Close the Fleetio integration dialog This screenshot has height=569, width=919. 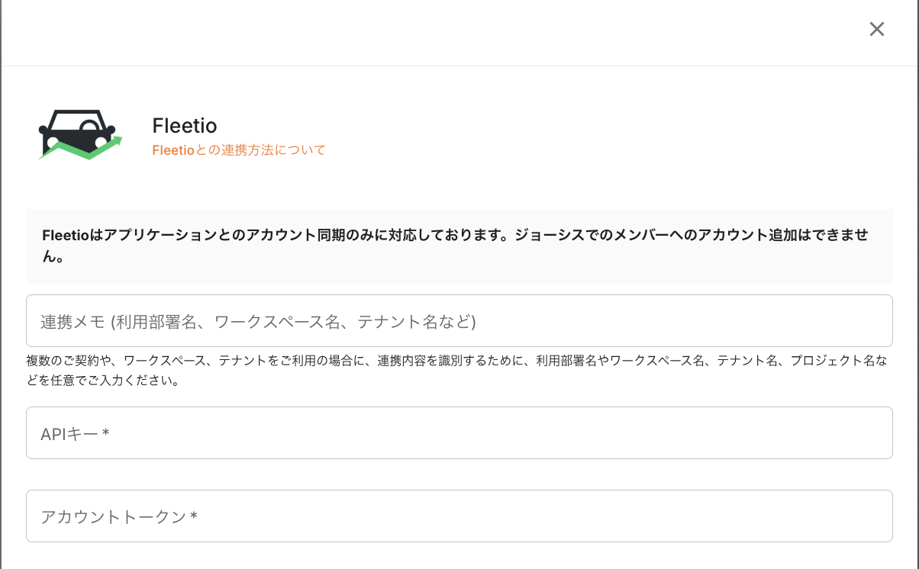click(x=877, y=29)
